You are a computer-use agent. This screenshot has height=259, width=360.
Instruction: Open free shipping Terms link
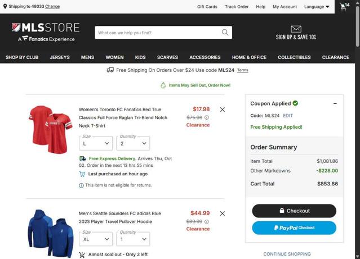point(242,70)
